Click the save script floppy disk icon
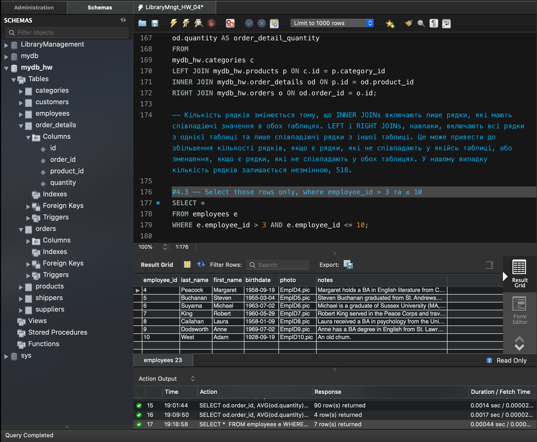The height and width of the screenshot is (442, 537). [x=155, y=23]
